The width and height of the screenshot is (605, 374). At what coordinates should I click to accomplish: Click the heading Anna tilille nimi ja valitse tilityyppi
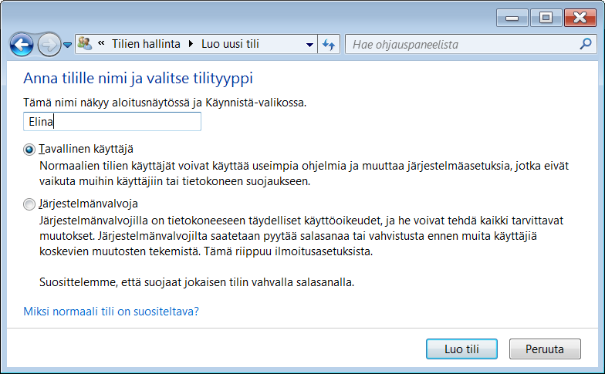[138, 79]
